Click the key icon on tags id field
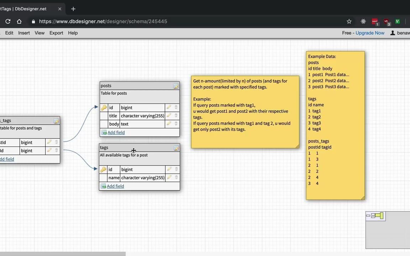This screenshot has width=410, height=256. (103, 169)
